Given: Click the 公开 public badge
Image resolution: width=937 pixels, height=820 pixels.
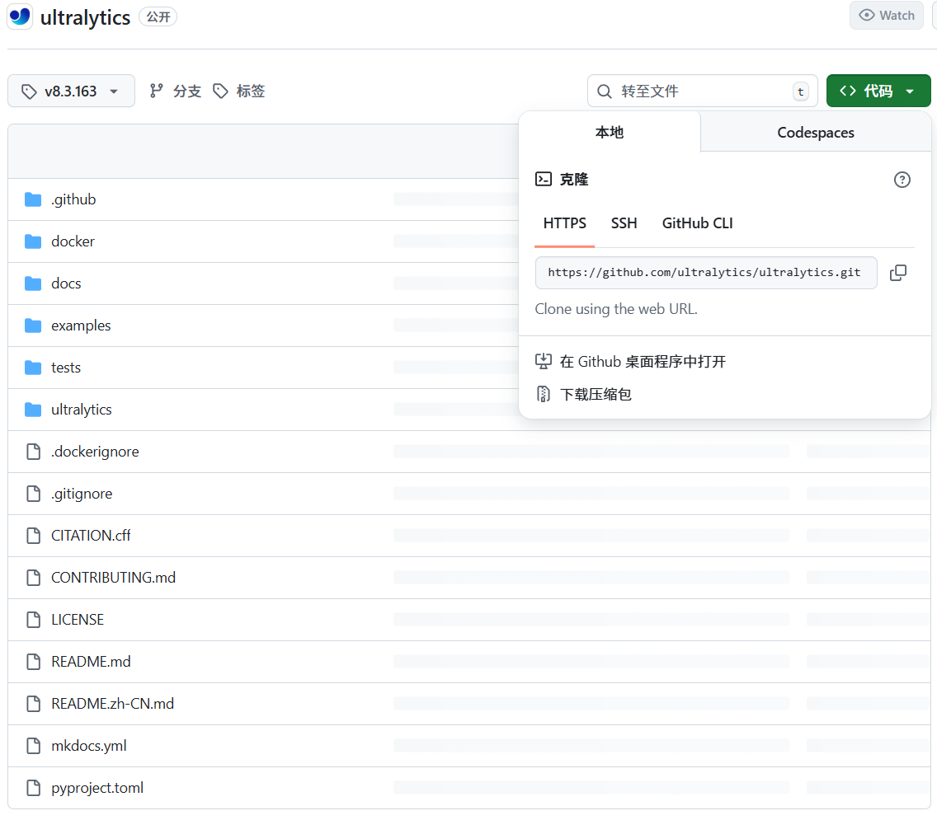Looking at the screenshot, I should tap(158, 16).
